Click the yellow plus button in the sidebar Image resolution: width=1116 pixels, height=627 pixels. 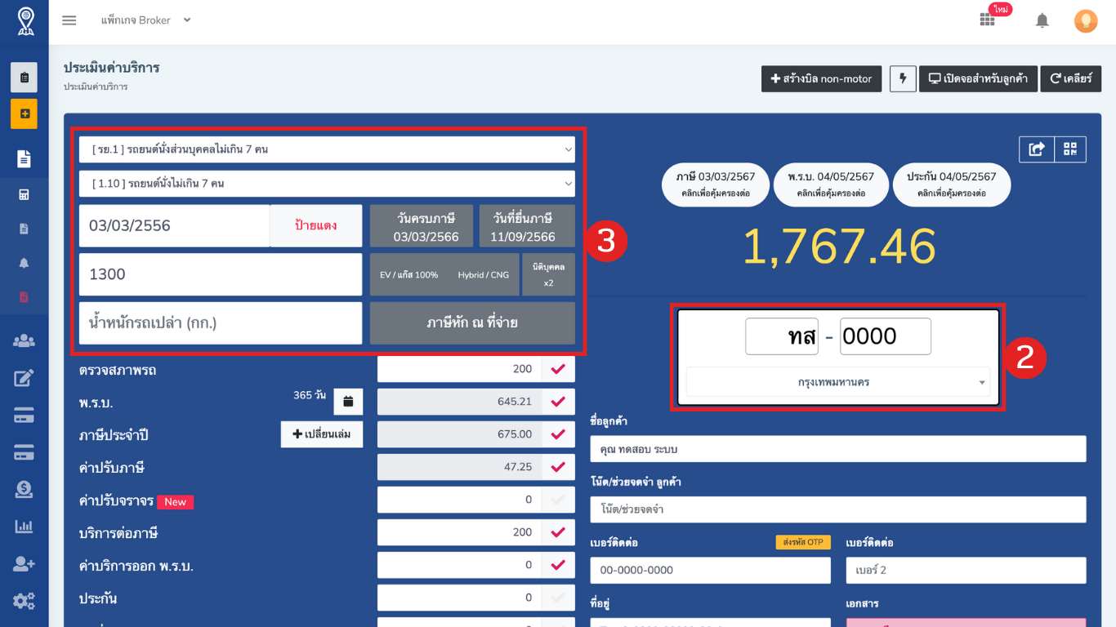(x=24, y=113)
